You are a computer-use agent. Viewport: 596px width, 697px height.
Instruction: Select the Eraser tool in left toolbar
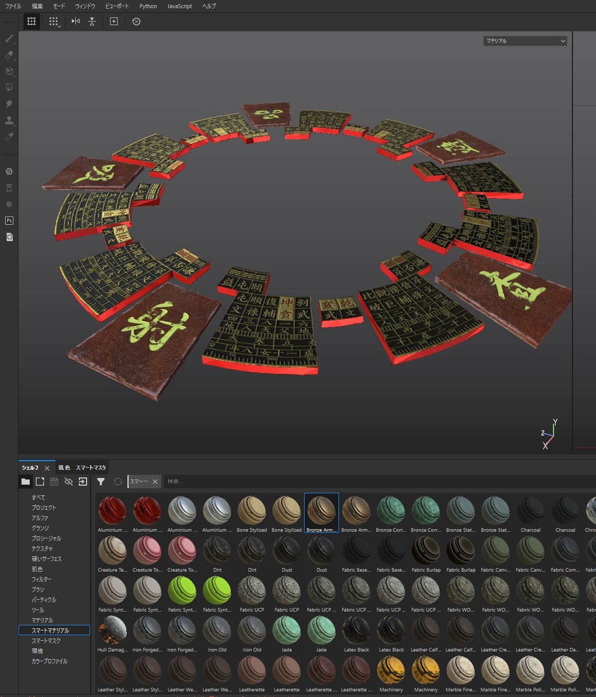point(9,55)
